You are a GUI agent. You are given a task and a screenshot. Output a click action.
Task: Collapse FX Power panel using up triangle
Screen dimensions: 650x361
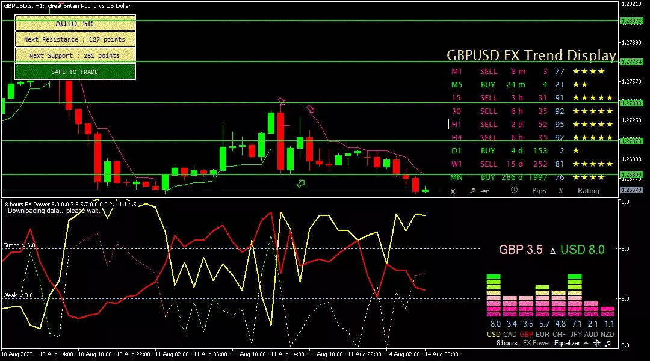click(586, 343)
